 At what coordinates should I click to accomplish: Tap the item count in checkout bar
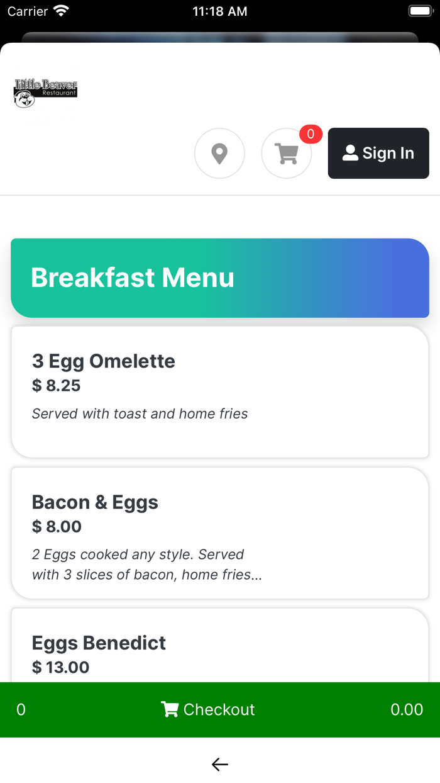click(x=21, y=709)
